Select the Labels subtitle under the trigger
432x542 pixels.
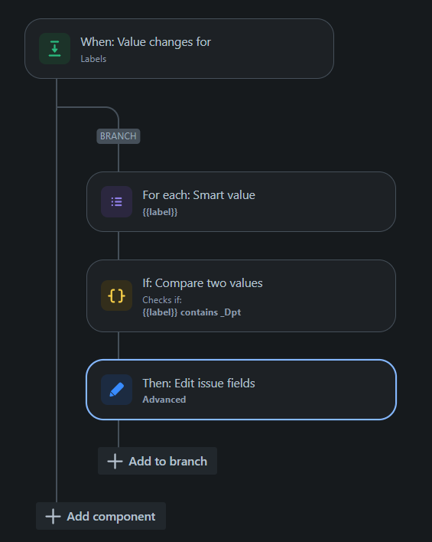pyautogui.click(x=93, y=59)
